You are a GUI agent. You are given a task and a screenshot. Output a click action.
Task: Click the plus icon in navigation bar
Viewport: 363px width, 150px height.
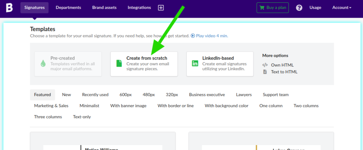pyautogui.click(x=161, y=8)
